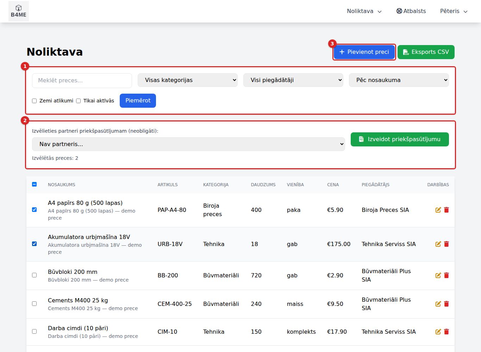Screen dimensions: 481x352
Task: Open the Visas kategorijas dropdown
Action: (x=188, y=80)
